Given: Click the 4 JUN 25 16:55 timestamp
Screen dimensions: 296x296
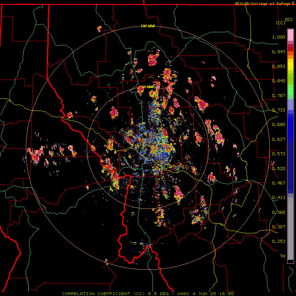Looking at the screenshot, I should click(x=213, y=294).
